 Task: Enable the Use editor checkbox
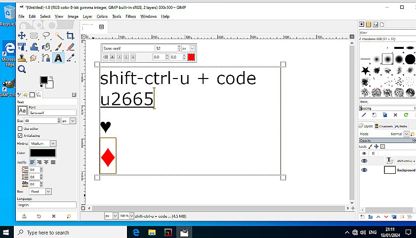(x=20, y=128)
